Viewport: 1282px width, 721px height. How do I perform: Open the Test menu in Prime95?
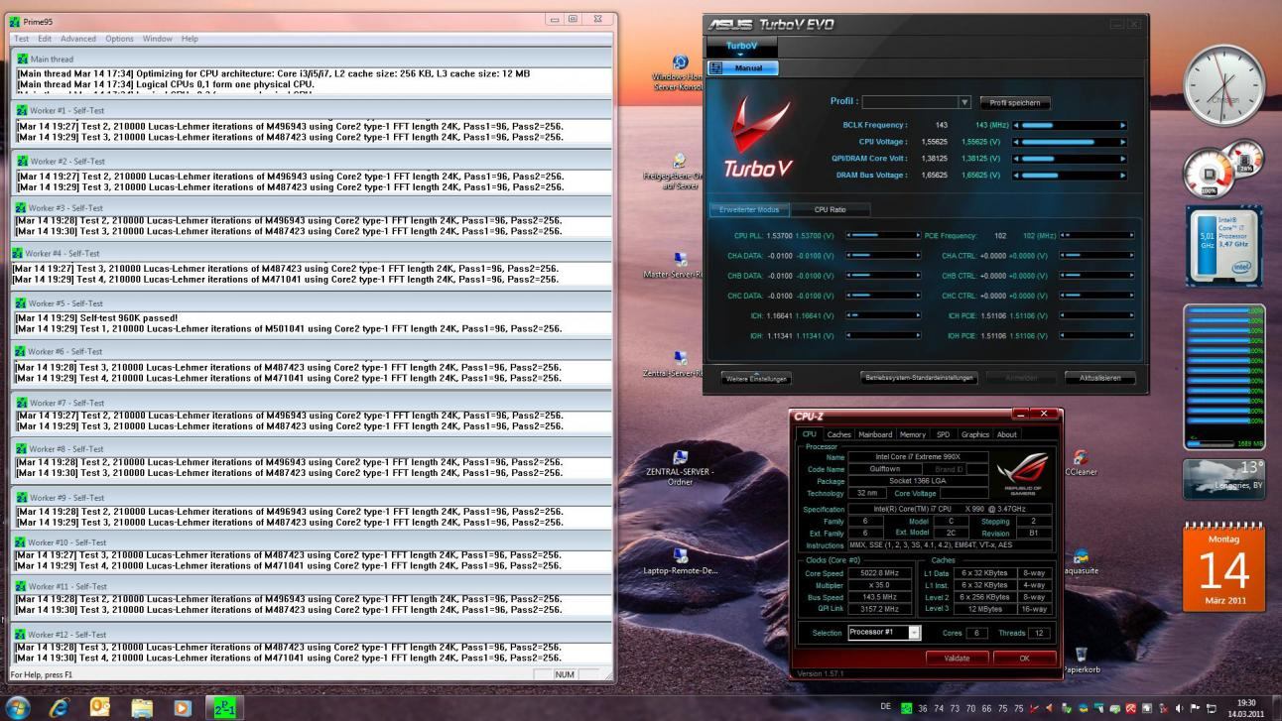pos(21,39)
